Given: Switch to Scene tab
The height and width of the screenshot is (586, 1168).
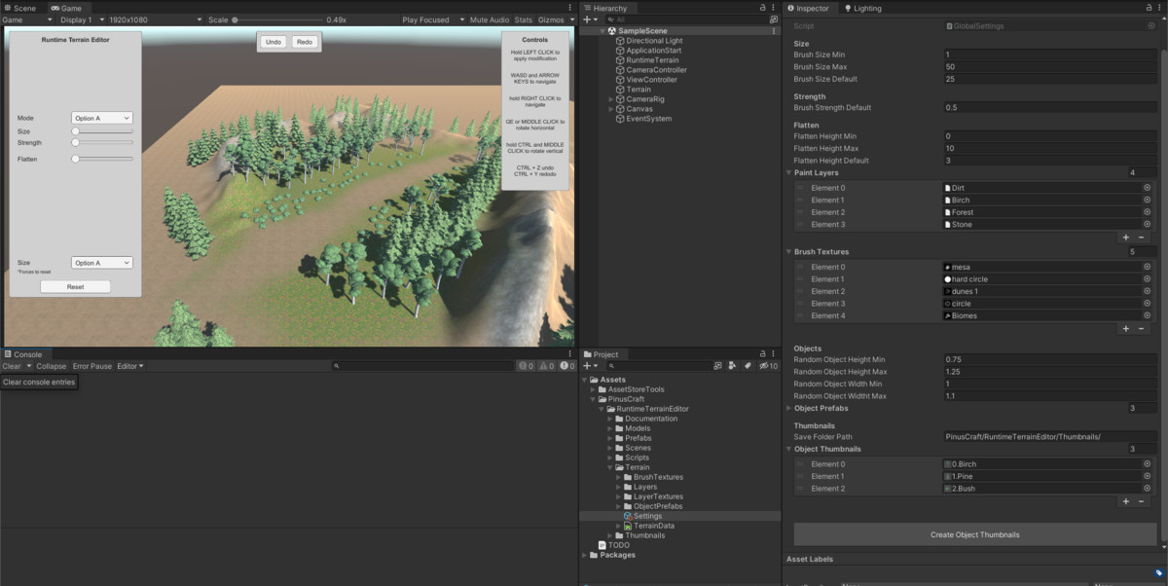Looking at the screenshot, I should 19,8.
